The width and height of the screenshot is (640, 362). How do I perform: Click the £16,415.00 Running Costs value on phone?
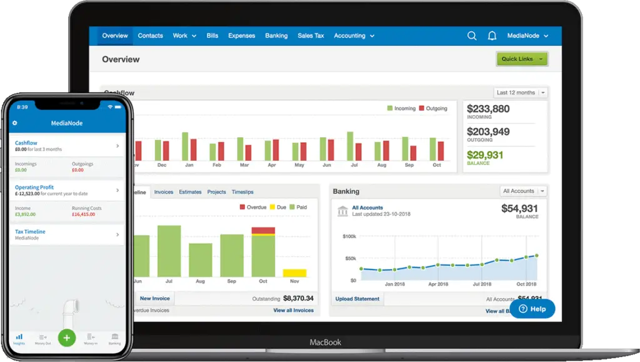click(83, 214)
